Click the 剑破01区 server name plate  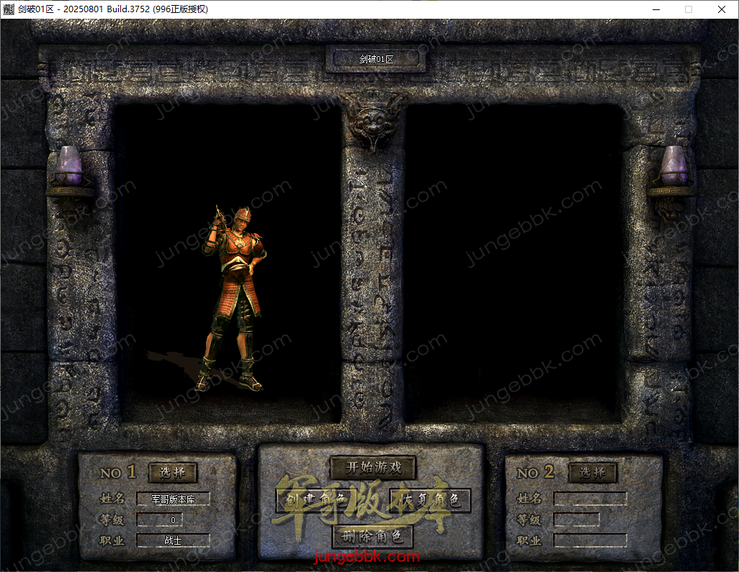(x=376, y=59)
